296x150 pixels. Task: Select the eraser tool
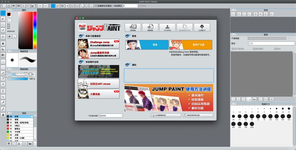click(3, 19)
